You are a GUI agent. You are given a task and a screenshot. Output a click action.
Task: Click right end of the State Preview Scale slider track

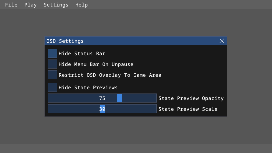154,109
